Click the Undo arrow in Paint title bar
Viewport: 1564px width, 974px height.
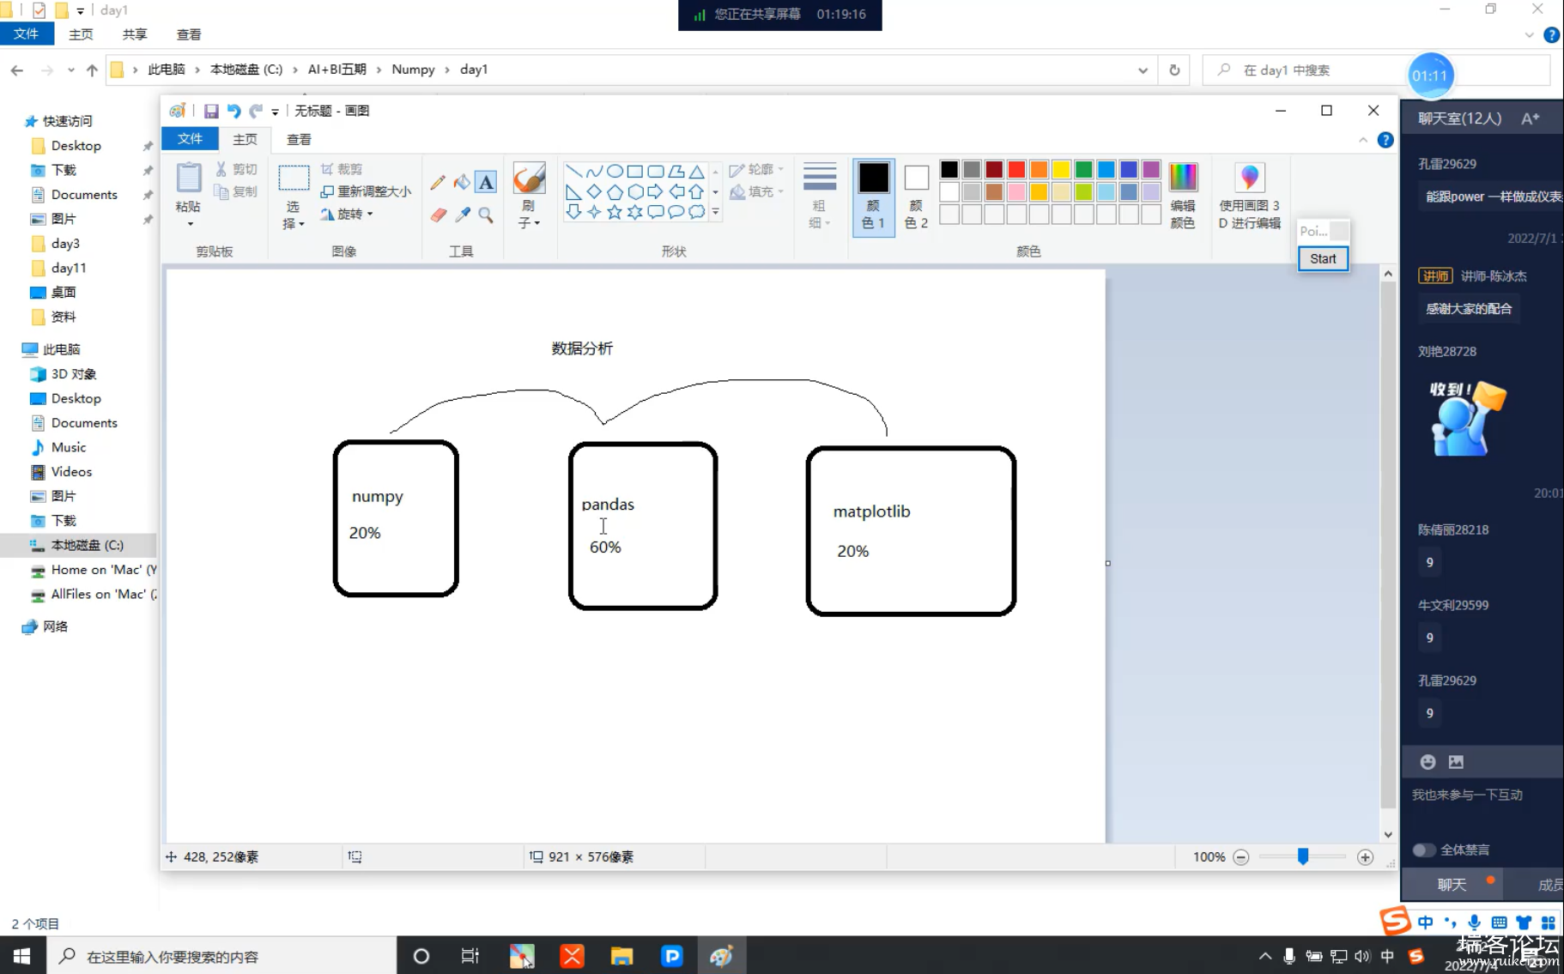[233, 111]
